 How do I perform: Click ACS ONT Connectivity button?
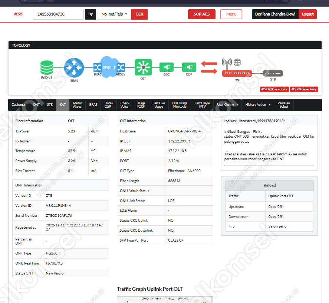[x=274, y=90]
